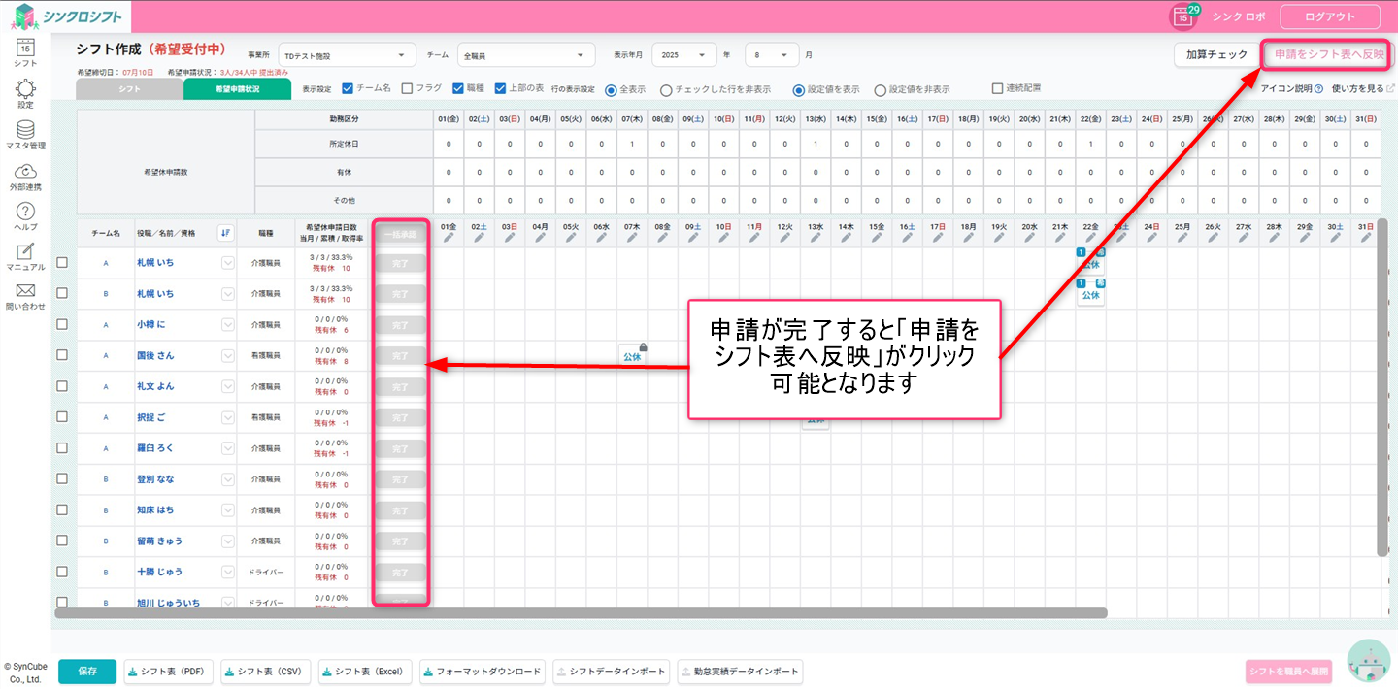Click the horizontal scrollbar below the table
The width and height of the screenshot is (1398, 689).
[x=581, y=613]
